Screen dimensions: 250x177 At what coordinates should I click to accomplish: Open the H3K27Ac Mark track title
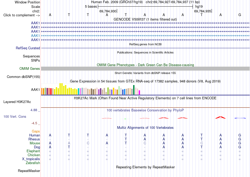(x=145, y=98)
